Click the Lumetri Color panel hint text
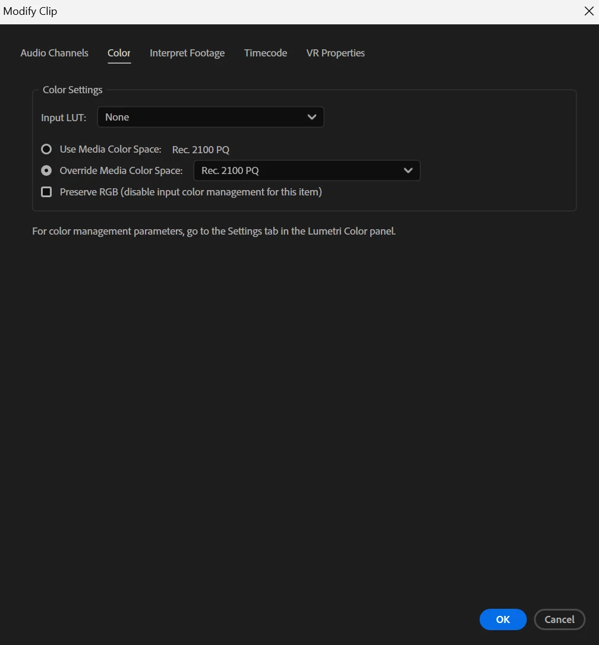Screen dimensions: 599x645 (x=214, y=231)
